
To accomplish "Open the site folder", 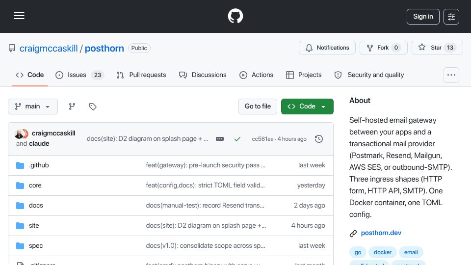I will click(x=34, y=226).
